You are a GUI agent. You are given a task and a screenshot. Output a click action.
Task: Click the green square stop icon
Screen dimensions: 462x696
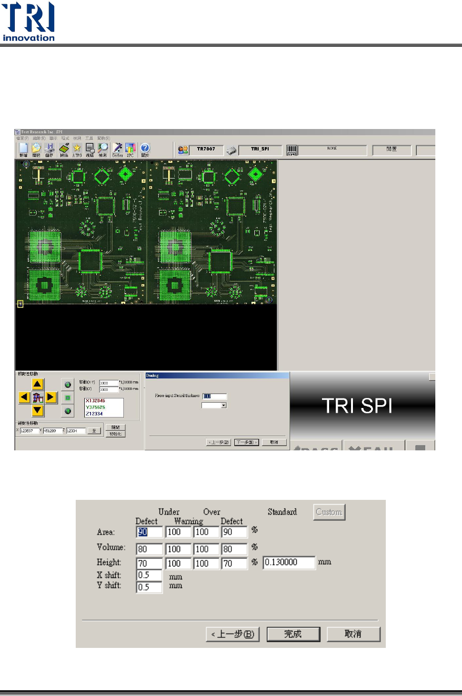click(x=68, y=398)
